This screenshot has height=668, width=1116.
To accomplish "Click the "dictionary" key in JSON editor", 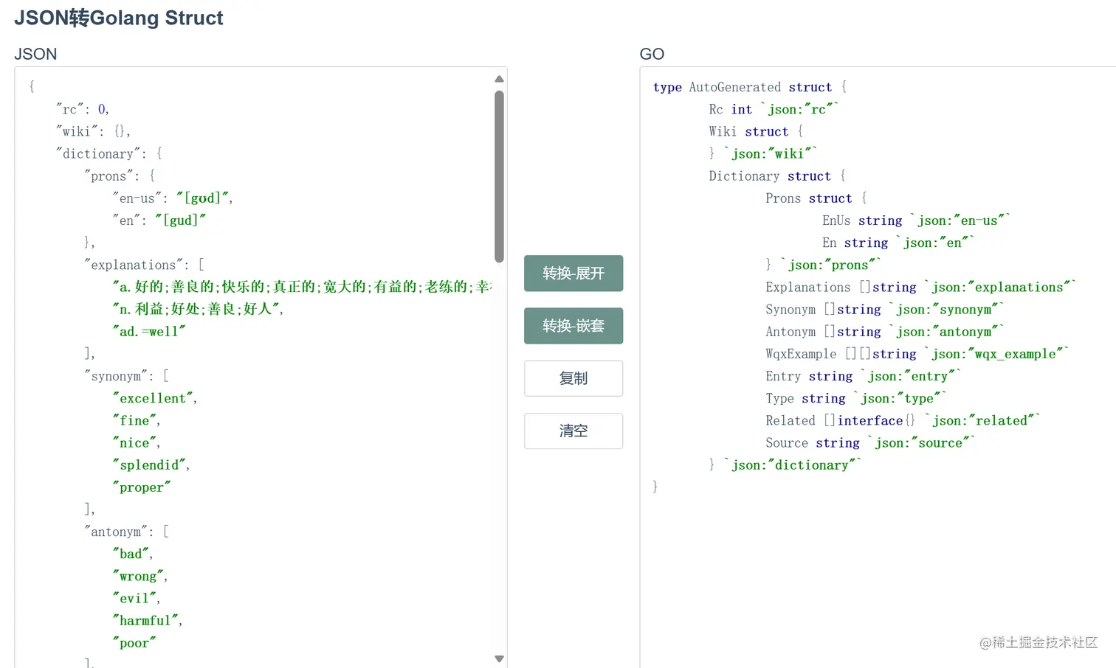I will tap(100, 153).
